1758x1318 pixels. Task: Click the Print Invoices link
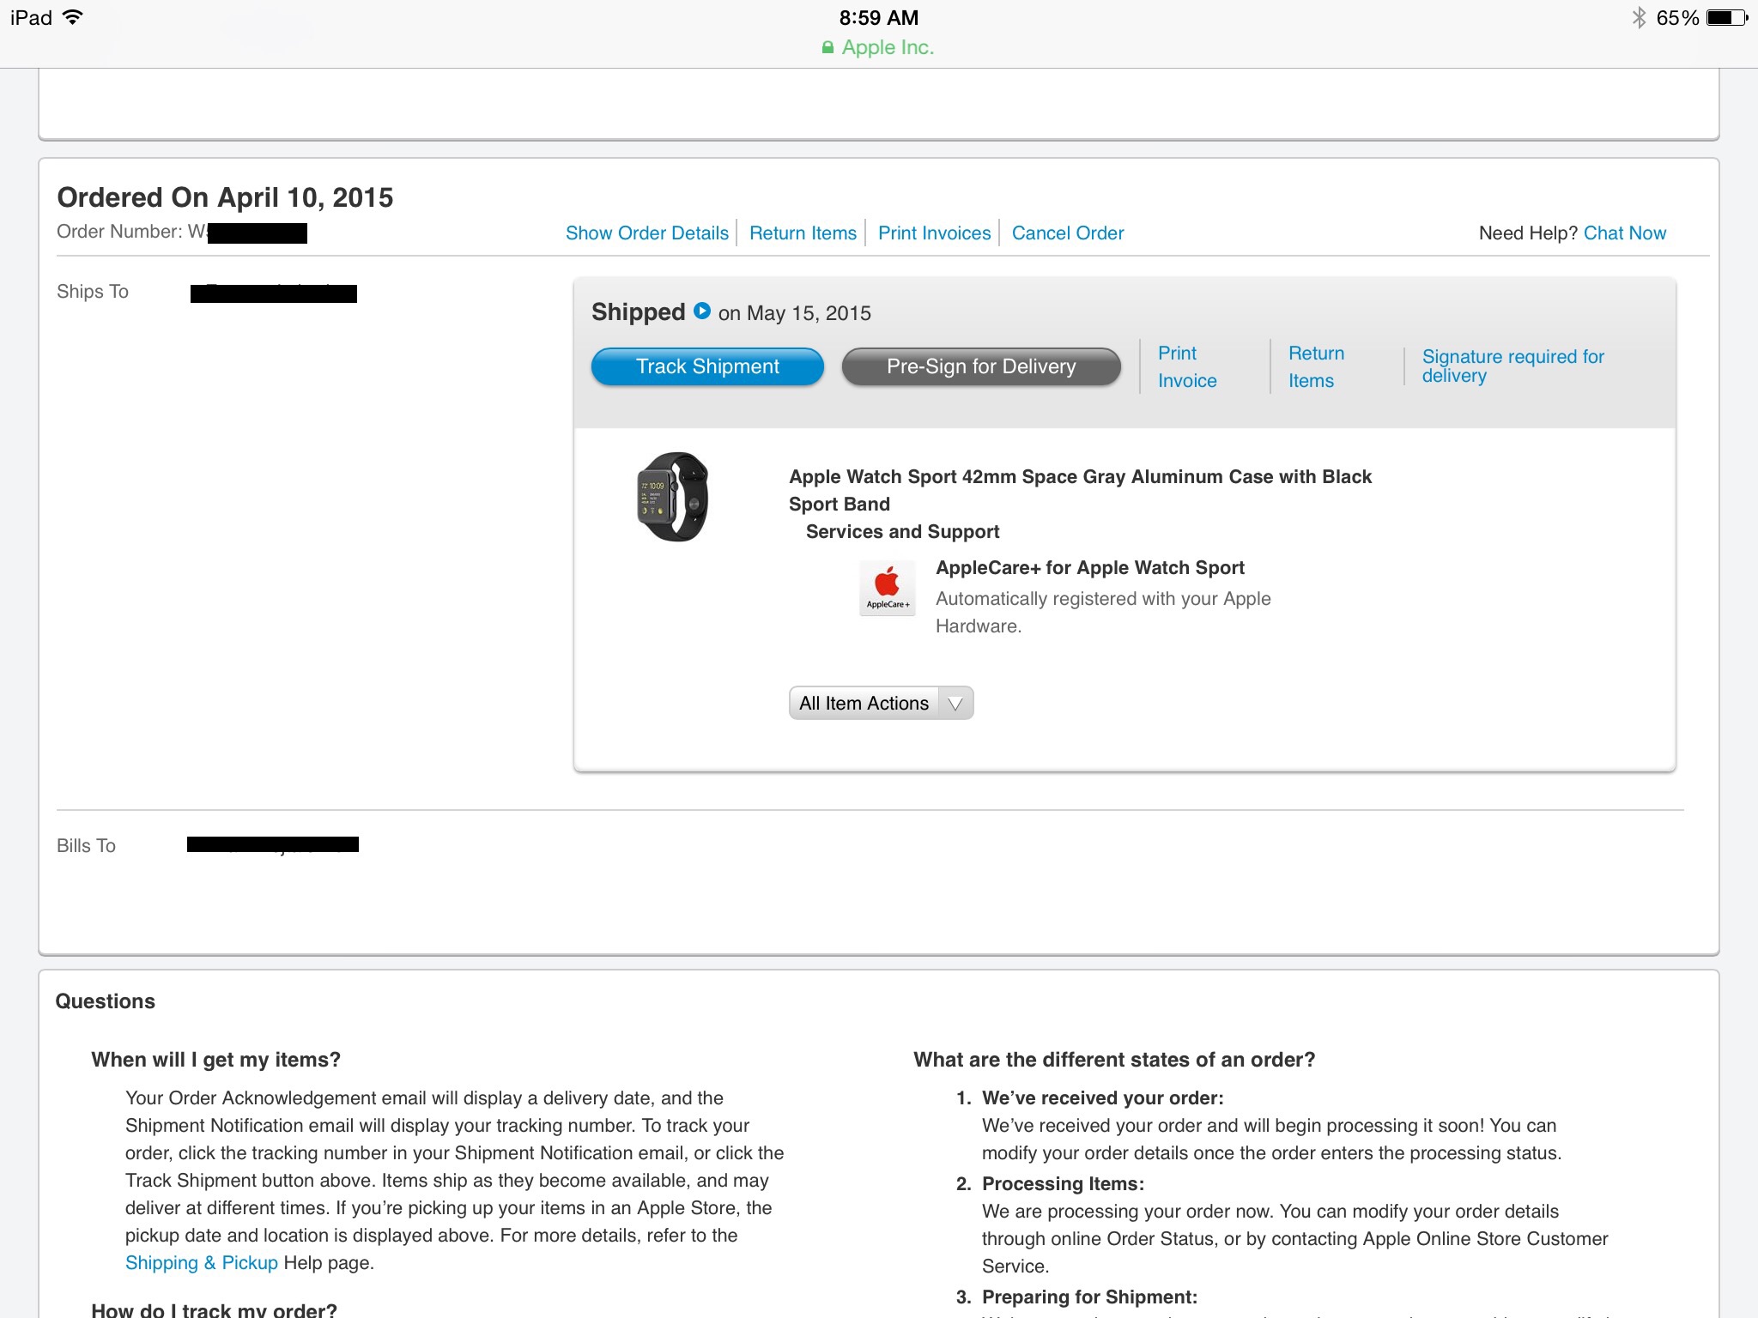click(934, 233)
